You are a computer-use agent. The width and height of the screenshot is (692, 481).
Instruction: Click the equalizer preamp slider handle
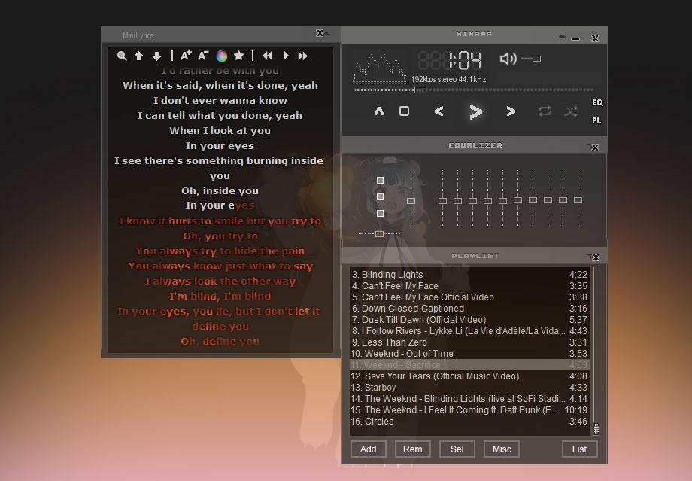(x=411, y=201)
